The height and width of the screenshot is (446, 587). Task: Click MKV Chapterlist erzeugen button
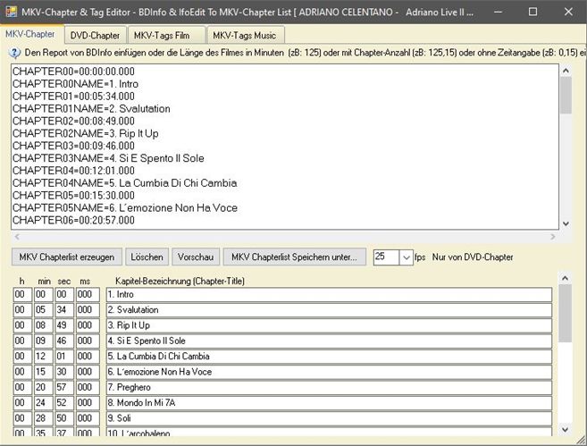tap(66, 257)
